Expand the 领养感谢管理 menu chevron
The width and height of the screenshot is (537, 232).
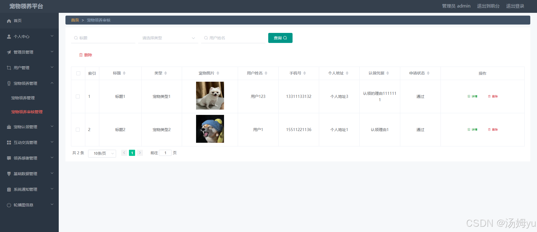pos(52,158)
